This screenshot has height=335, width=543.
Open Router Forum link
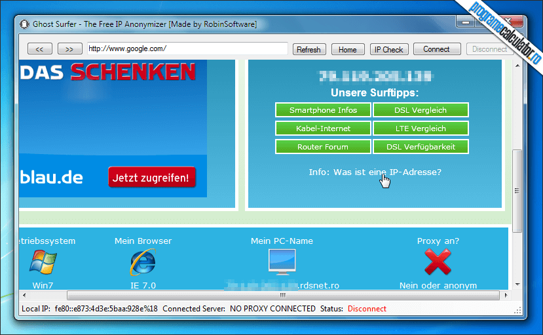[323, 147]
